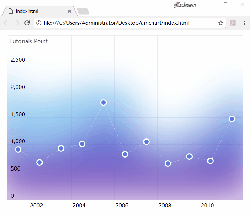View site info icon in address bar
Image resolution: width=250 pixels, height=217 pixels.
[x=39, y=23]
